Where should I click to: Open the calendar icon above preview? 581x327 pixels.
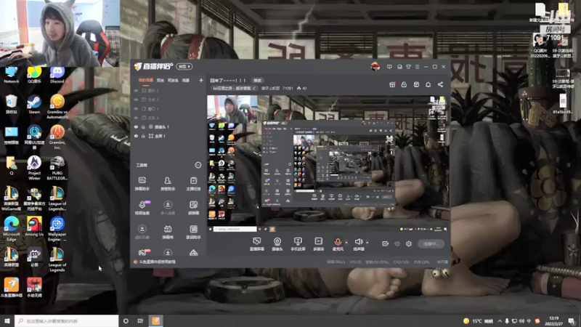(x=416, y=84)
